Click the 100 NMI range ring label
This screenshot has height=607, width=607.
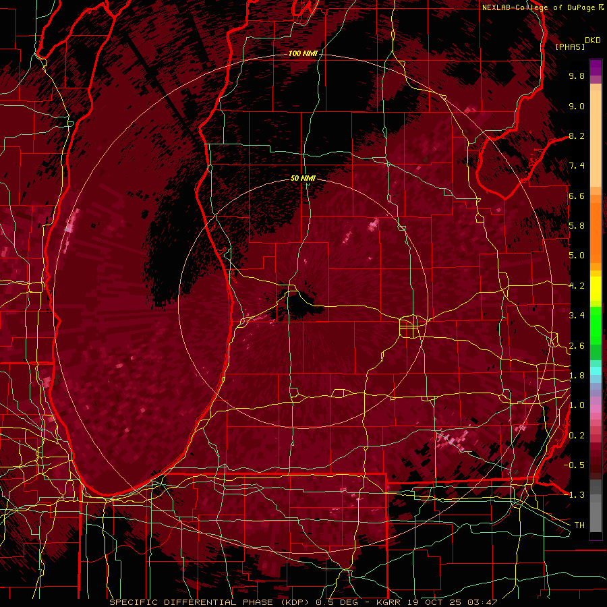[x=303, y=53]
